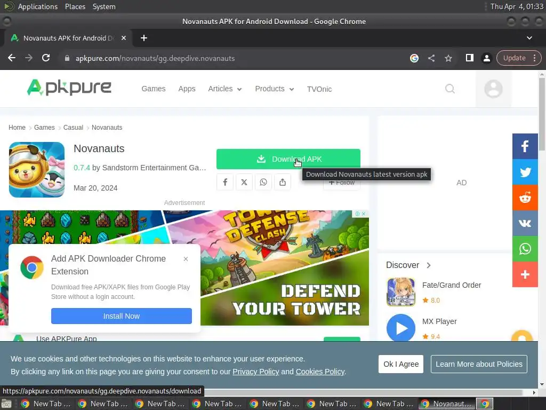Click the Novanauts breadcrumb
This screenshot has width=546, height=410.
107,128
